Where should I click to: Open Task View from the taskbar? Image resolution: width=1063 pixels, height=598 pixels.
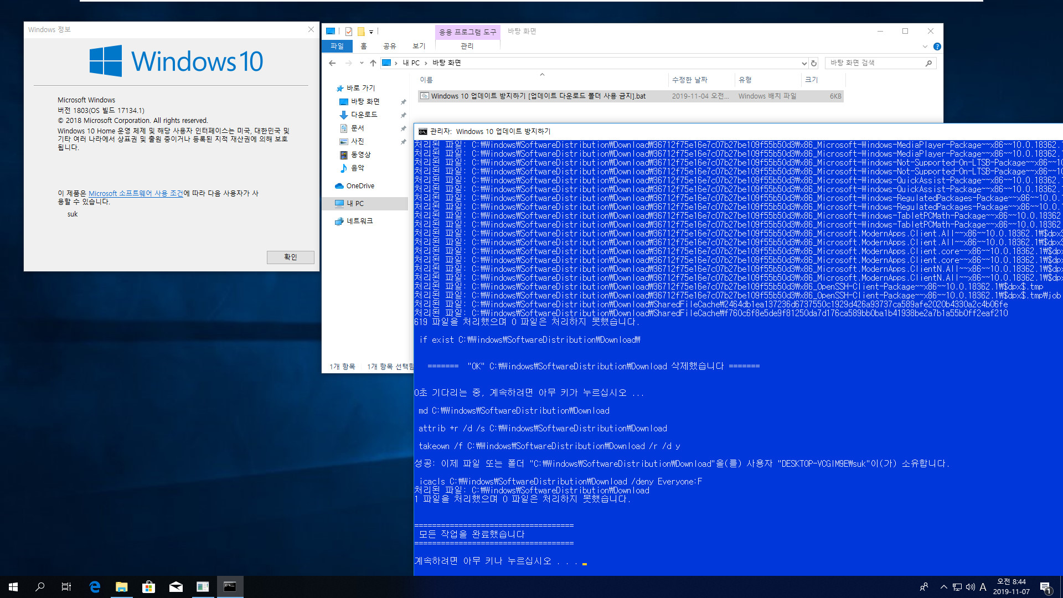click(x=66, y=587)
